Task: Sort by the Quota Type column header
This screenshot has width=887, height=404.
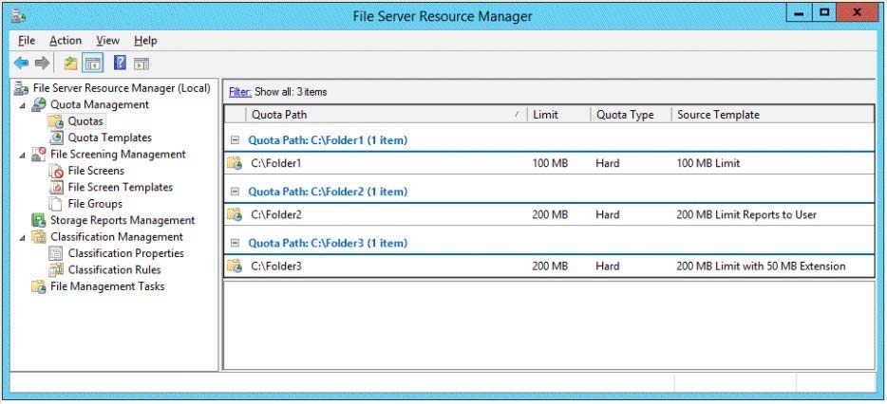Action: (631, 115)
